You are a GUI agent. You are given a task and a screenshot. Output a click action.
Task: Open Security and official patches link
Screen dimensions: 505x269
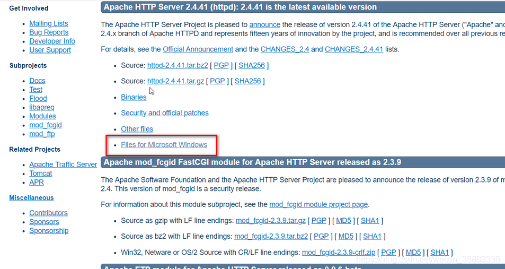tap(165, 113)
